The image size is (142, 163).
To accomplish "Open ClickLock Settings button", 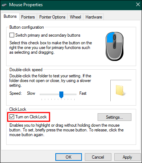I will point(114,117).
